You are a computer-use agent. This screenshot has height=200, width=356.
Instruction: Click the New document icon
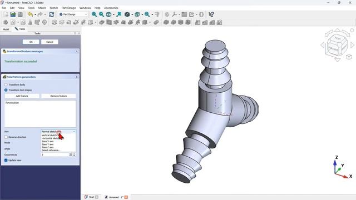[x=6, y=14]
